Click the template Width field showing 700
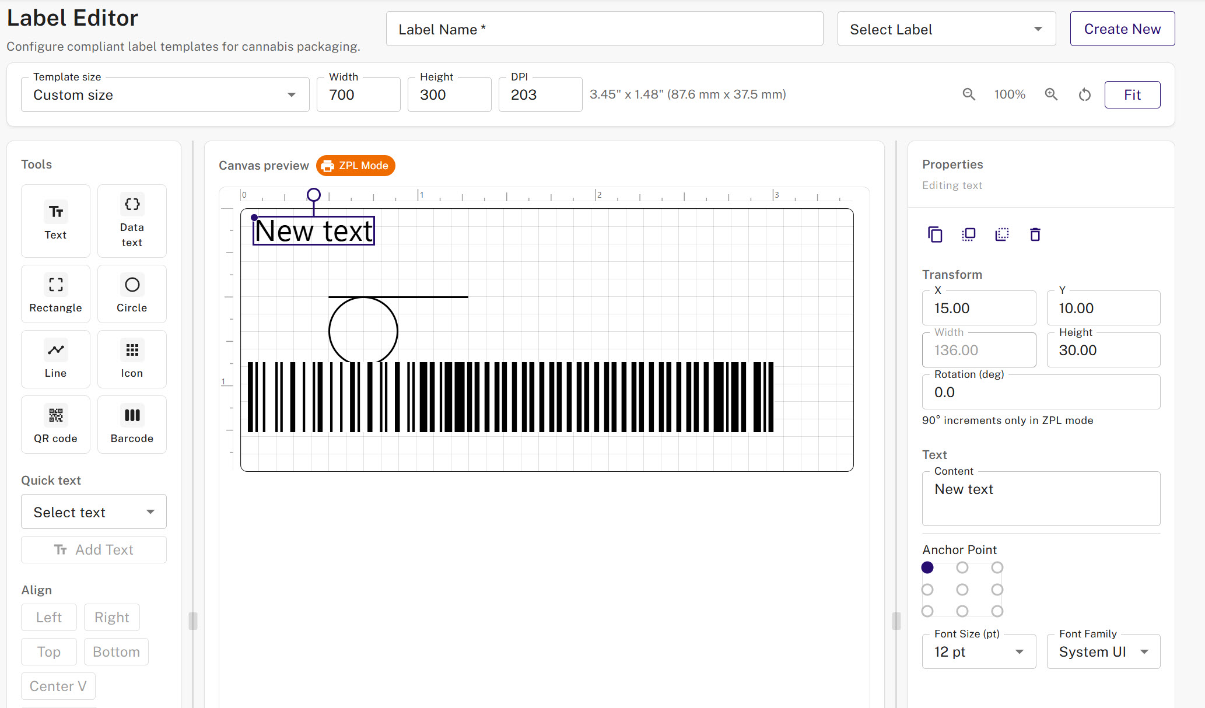This screenshot has height=708, width=1205. [359, 94]
